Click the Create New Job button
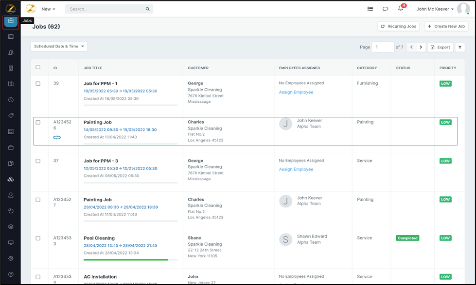This screenshot has height=285, width=476. point(446,26)
